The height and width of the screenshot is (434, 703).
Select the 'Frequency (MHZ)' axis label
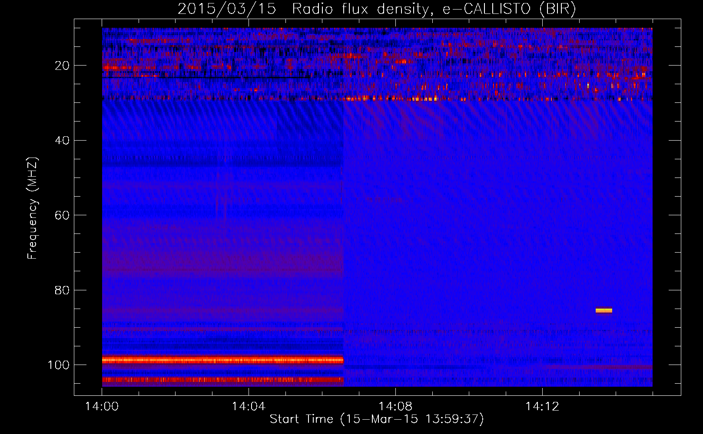(33, 208)
